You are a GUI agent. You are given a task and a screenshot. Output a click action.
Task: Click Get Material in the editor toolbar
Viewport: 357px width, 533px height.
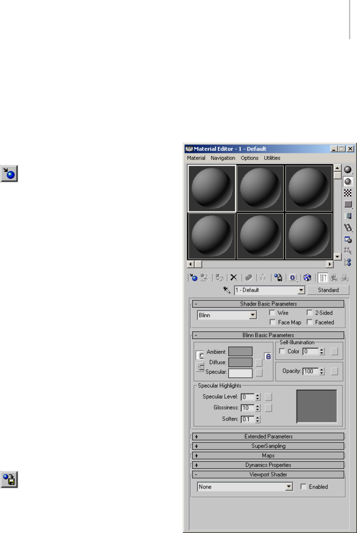[193, 278]
